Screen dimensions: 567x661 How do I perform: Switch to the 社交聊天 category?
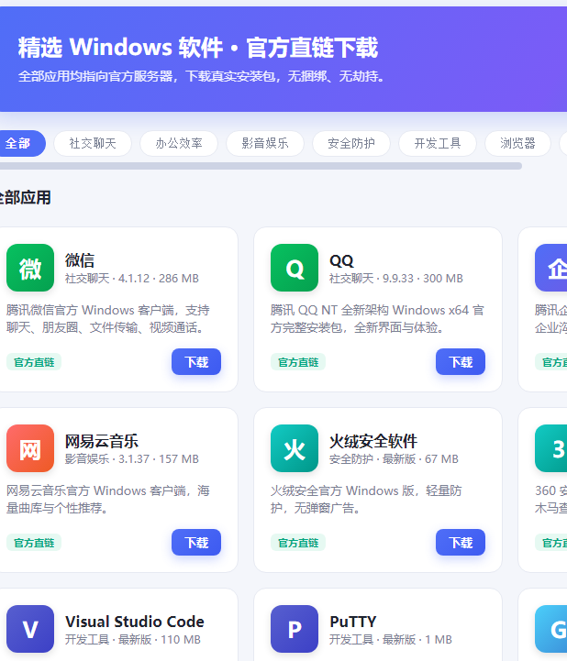coord(93,143)
